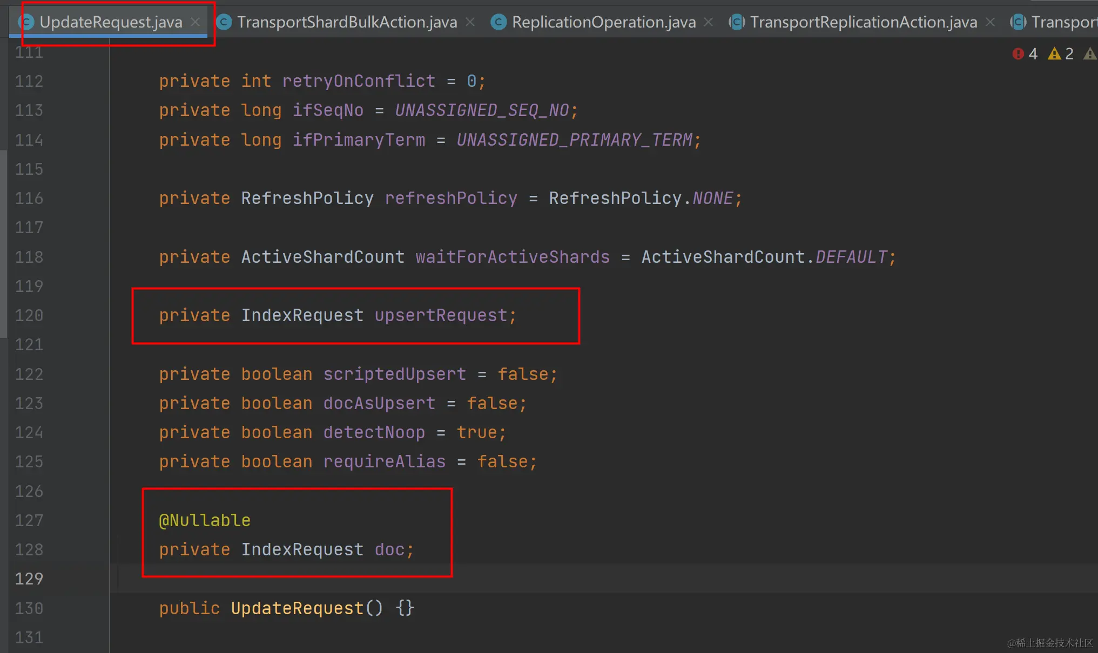
Task: Click the red error indicator showing 4 errors
Action: [x=1023, y=53]
